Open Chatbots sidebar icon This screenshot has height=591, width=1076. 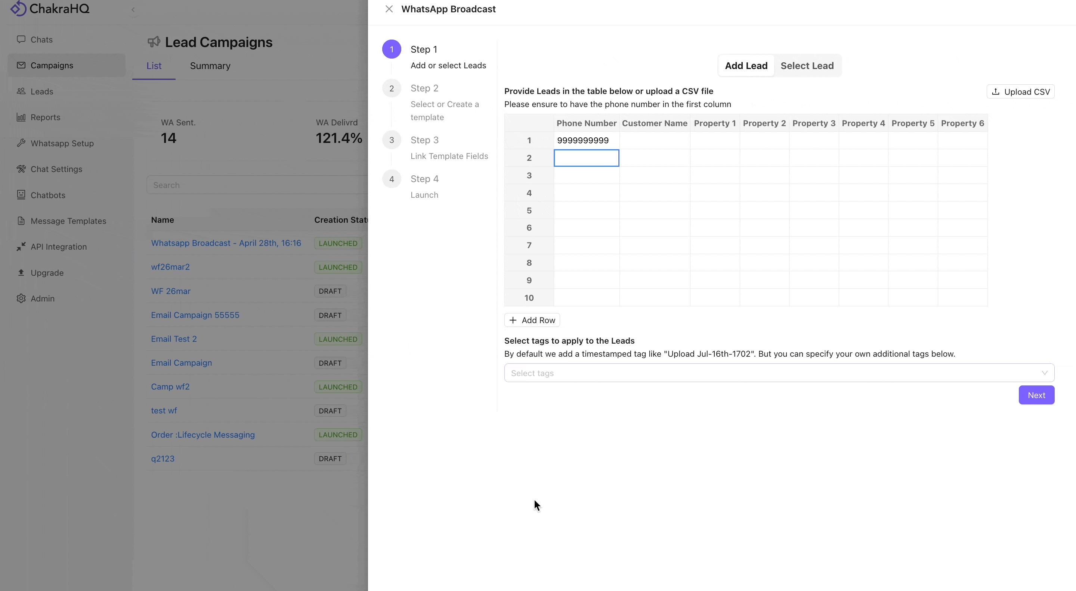[21, 194]
